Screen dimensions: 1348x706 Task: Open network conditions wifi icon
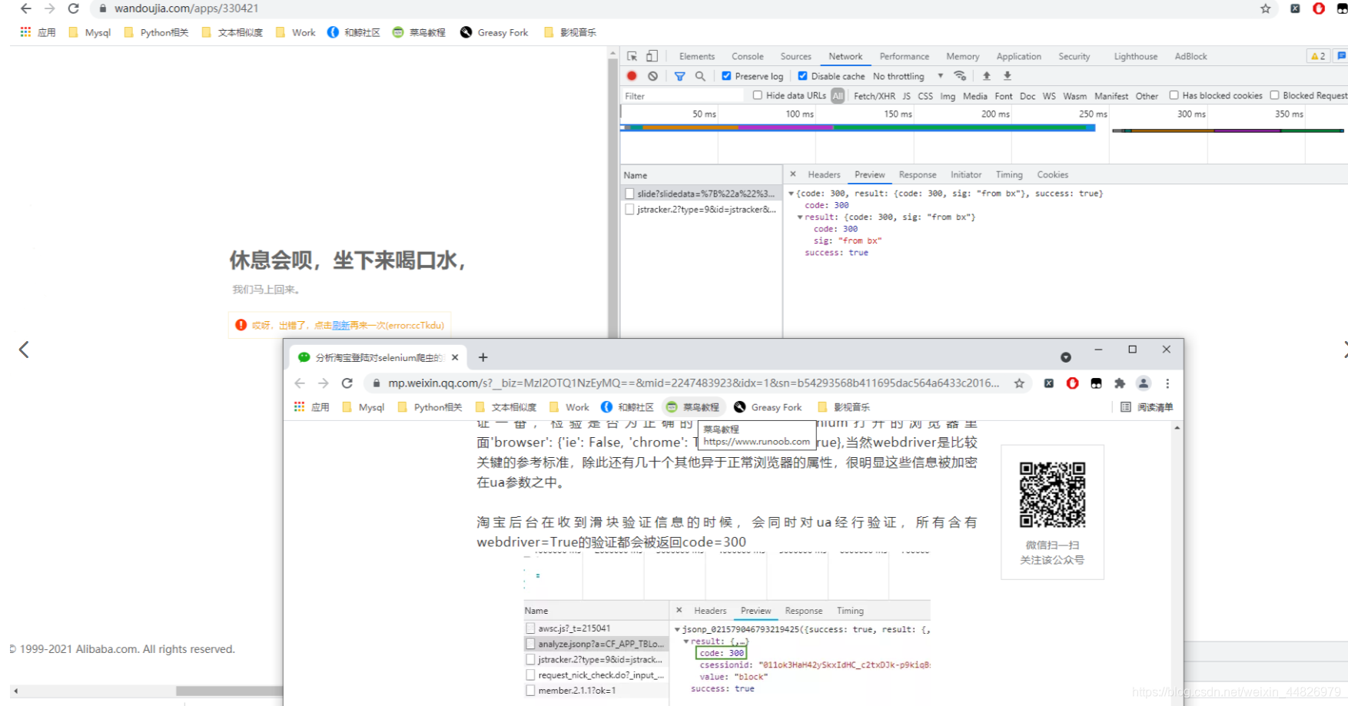[960, 76]
